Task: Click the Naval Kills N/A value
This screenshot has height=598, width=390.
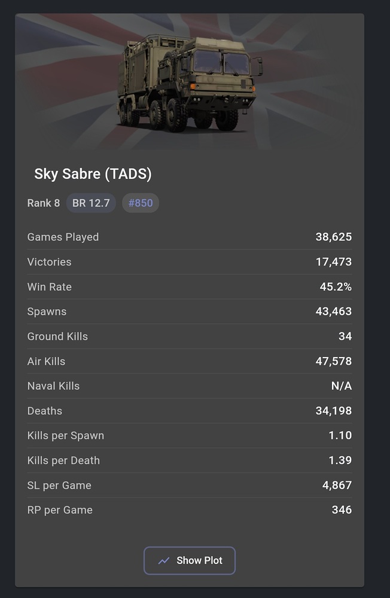Action: tap(342, 386)
